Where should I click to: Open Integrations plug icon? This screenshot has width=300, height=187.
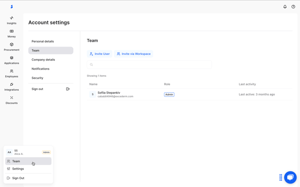tap(11, 84)
